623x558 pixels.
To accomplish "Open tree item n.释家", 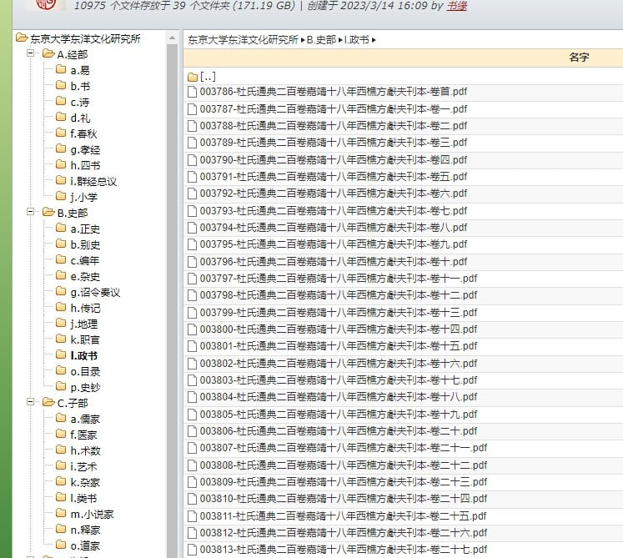I will pyautogui.click(x=85, y=530).
